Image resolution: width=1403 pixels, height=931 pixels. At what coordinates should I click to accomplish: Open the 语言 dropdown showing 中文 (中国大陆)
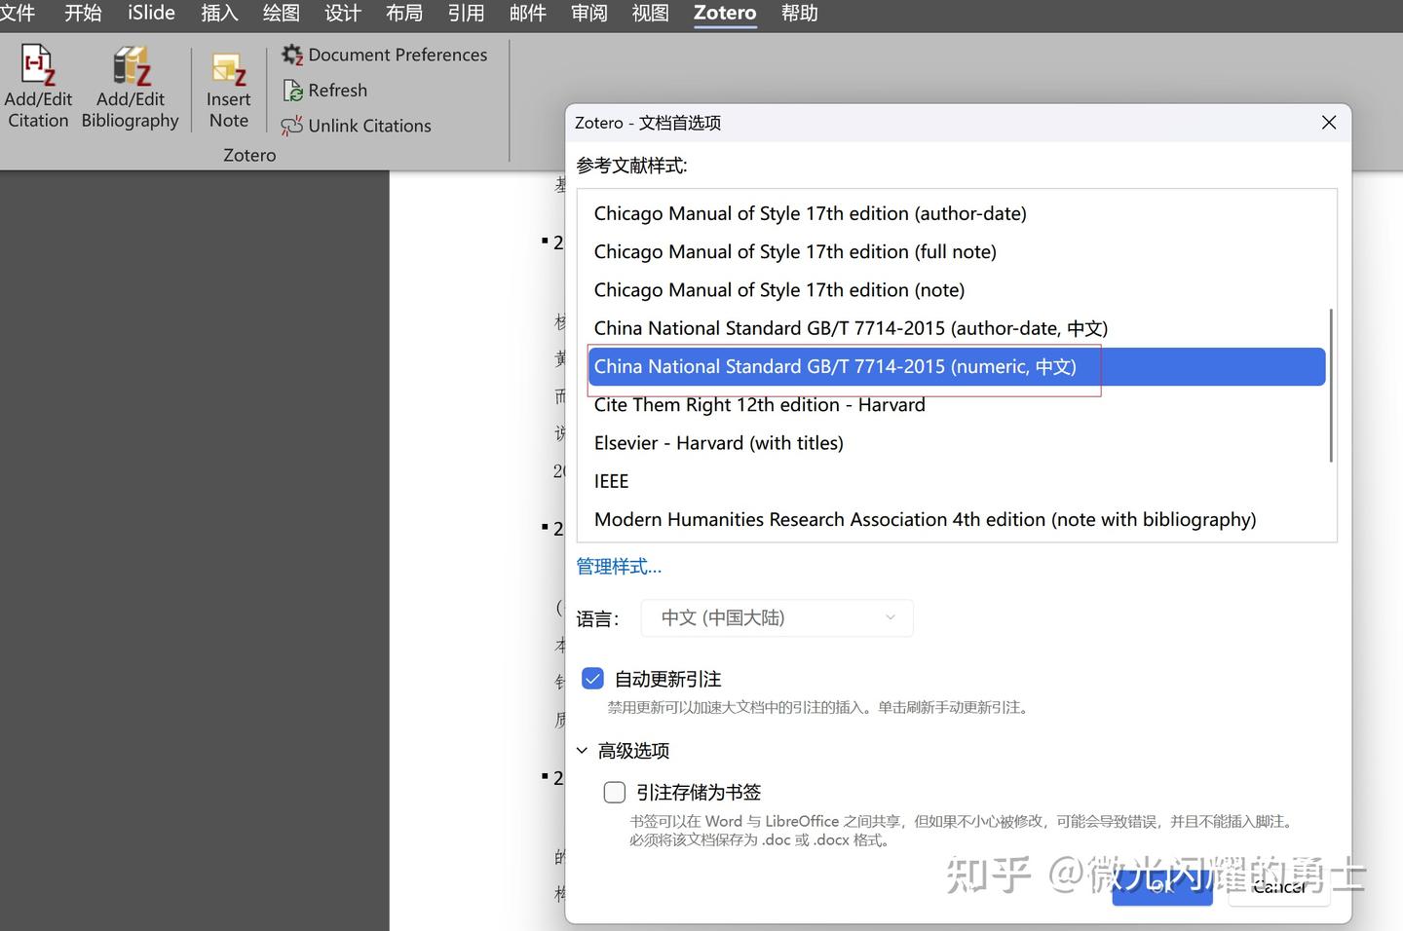777,618
